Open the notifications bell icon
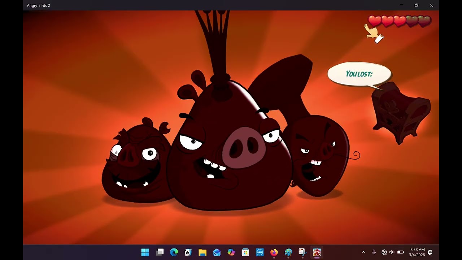462x260 pixels. [430, 252]
